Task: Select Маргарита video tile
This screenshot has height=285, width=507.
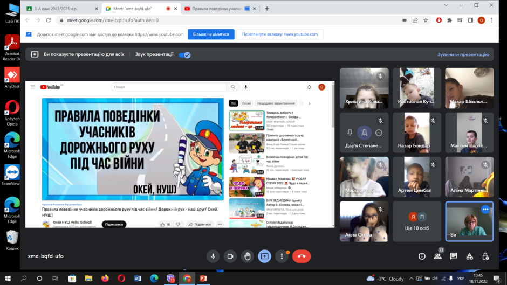Action: [x=364, y=177]
